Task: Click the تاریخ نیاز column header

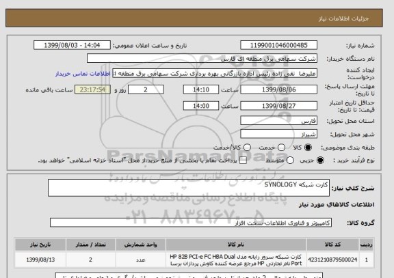Action: [x=40, y=245]
